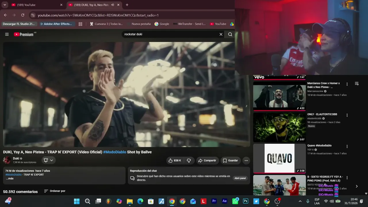Open the Windows Start menu
This screenshot has width=368, height=207.
[77, 201]
